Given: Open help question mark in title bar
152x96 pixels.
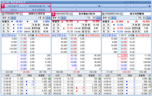Looking at the screenshot, I should pyautogui.click(x=139, y=2).
